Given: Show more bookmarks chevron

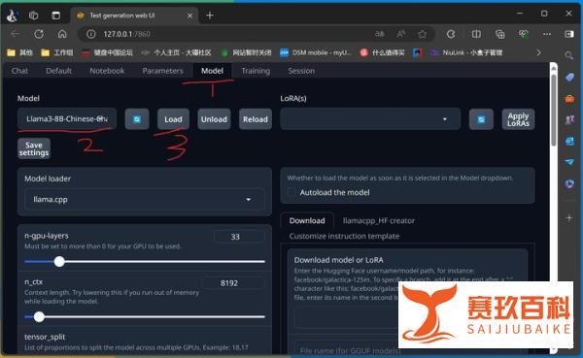Looking at the screenshot, I should coord(538,52).
